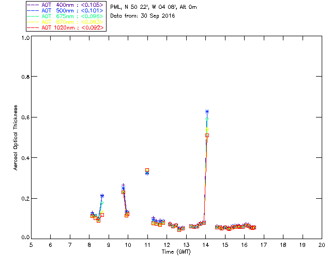331x265 pixels.
Task: Click the AOT 870nm legend entry
Action: point(66,22)
